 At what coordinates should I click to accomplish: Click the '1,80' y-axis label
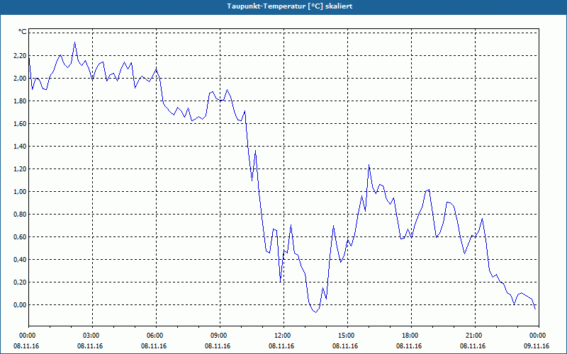[21, 101]
